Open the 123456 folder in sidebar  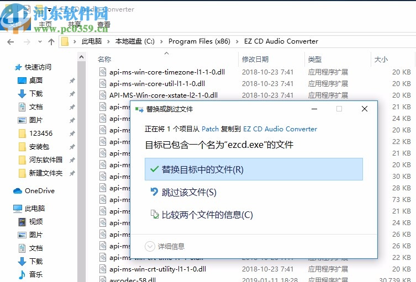pyautogui.click(x=41, y=134)
